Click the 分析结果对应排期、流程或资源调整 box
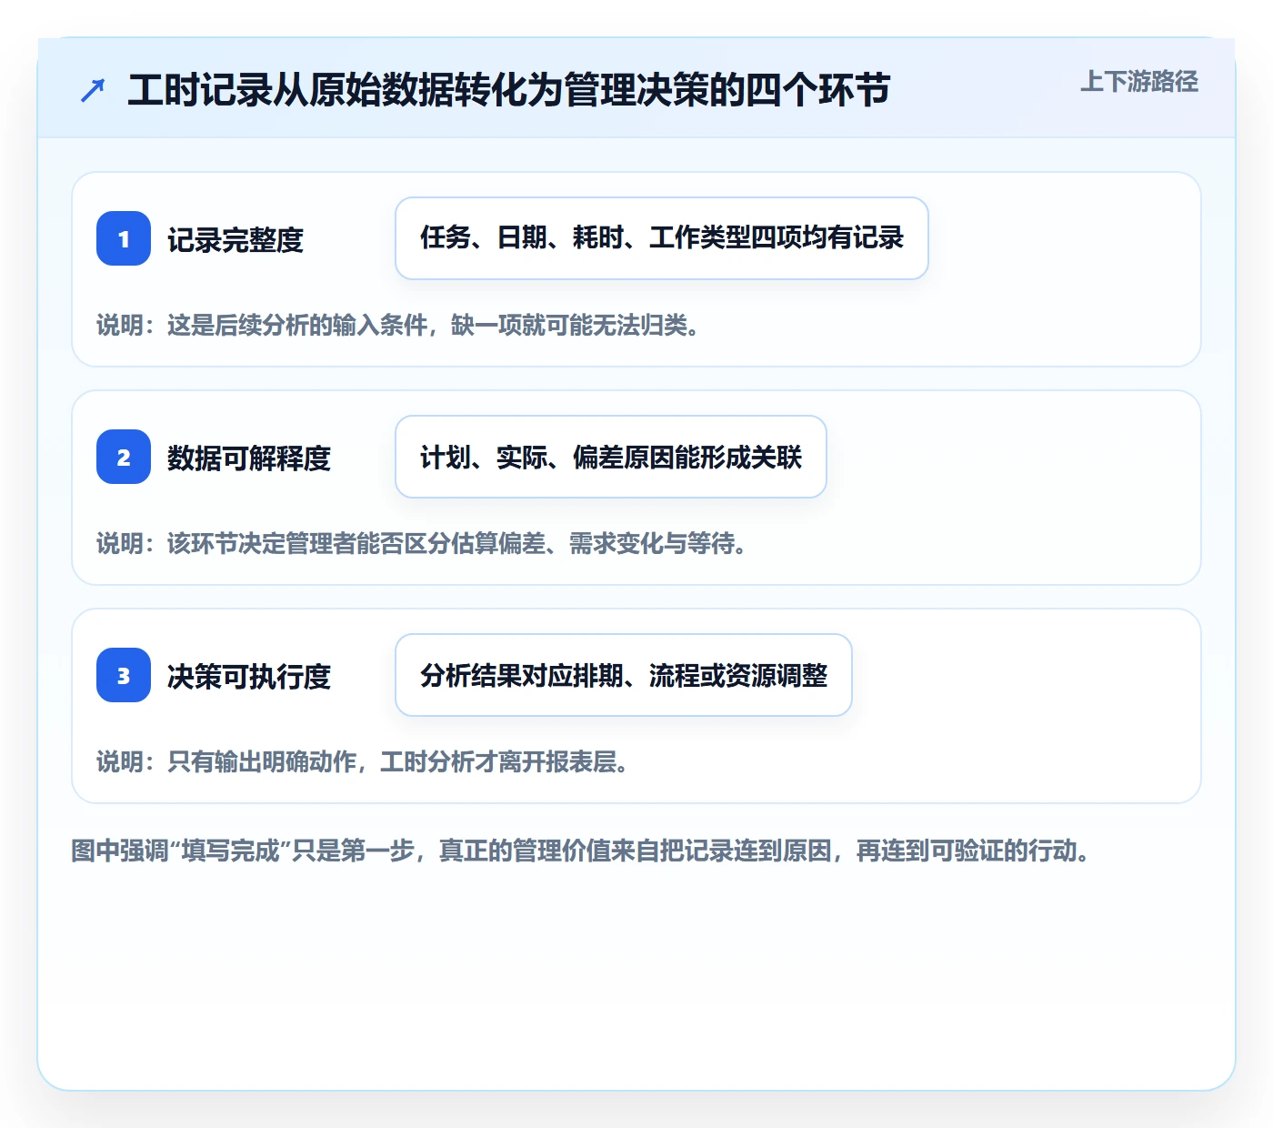The image size is (1273, 1128). (624, 675)
